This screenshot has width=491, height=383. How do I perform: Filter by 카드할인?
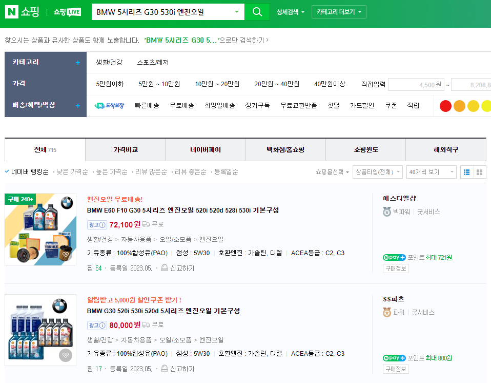362,106
